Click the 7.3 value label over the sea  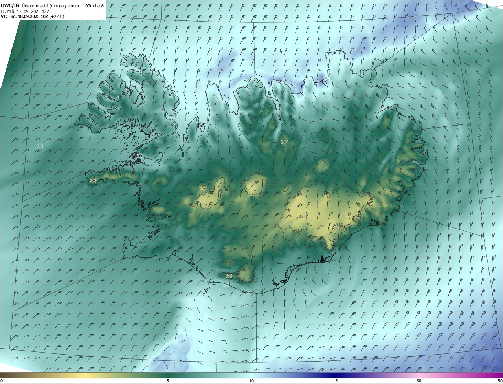point(39,146)
